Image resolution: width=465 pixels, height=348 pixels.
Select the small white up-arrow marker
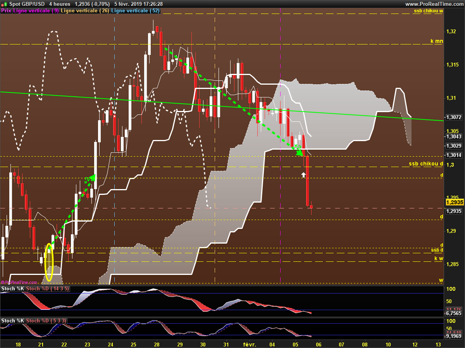303,175
